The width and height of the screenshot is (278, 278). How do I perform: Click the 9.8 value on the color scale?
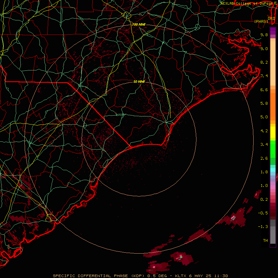tap(264, 35)
